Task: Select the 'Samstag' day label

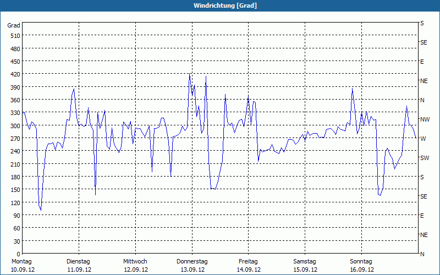Action: coord(305,262)
